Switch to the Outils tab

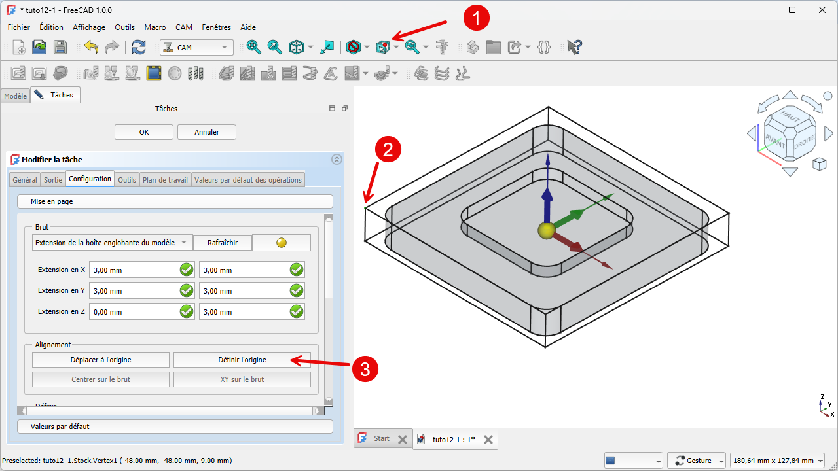(x=127, y=180)
